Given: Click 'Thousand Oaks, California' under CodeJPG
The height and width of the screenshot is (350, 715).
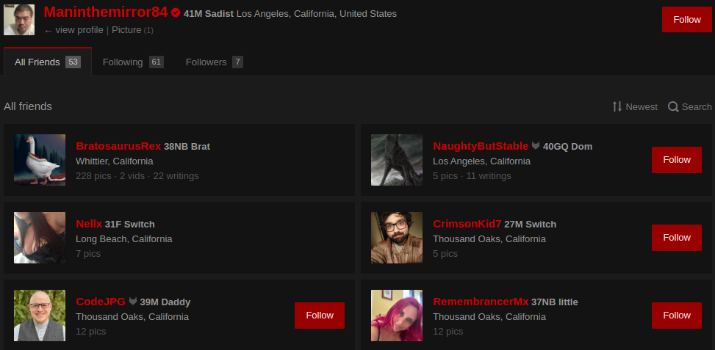Looking at the screenshot, I should (132, 317).
